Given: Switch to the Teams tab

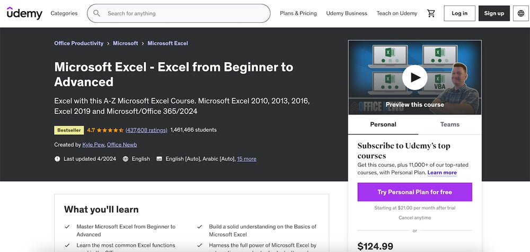Looking at the screenshot, I should (450, 124).
